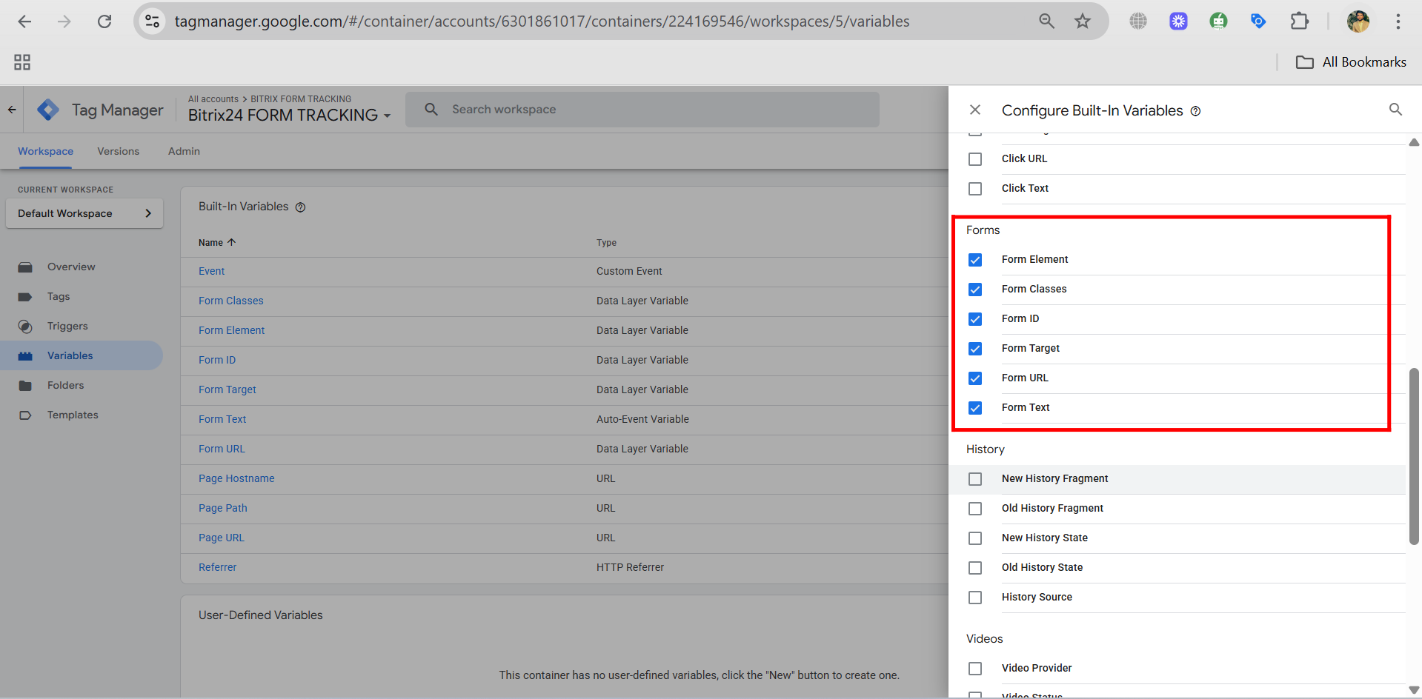Expand the Default Workspace selector

(84, 213)
